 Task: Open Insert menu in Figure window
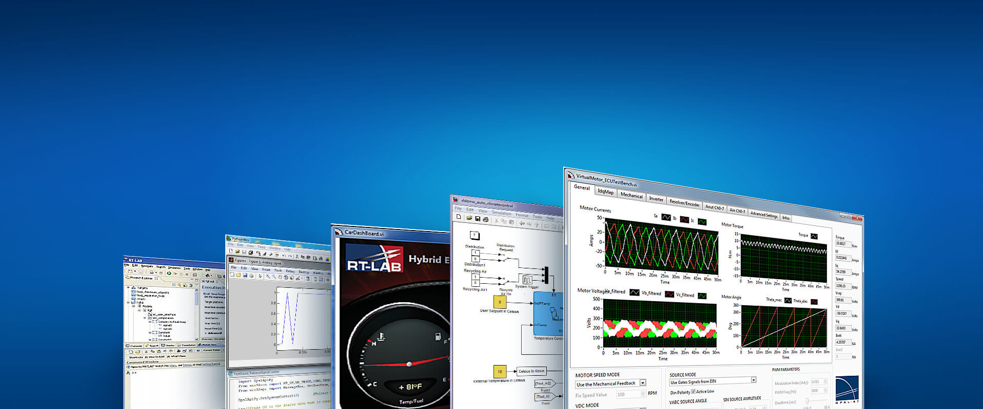click(266, 269)
